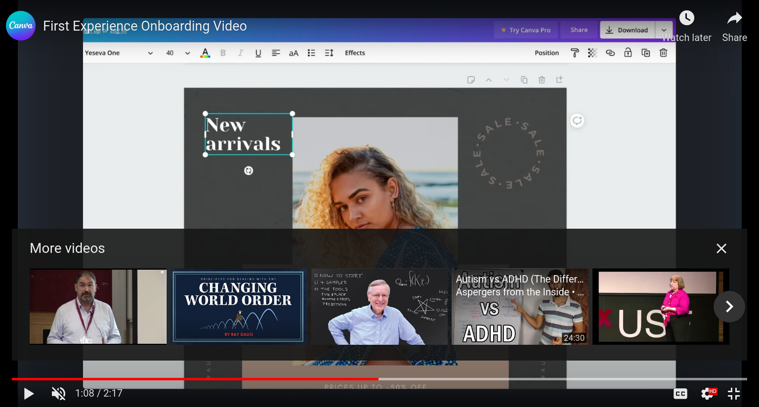The image size is (759, 407).
Task: Click the Try Canva Pro button
Action: tap(526, 30)
